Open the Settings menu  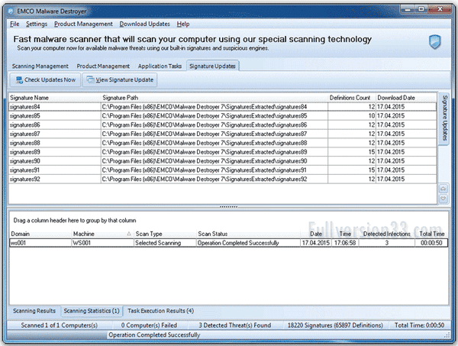37,24
